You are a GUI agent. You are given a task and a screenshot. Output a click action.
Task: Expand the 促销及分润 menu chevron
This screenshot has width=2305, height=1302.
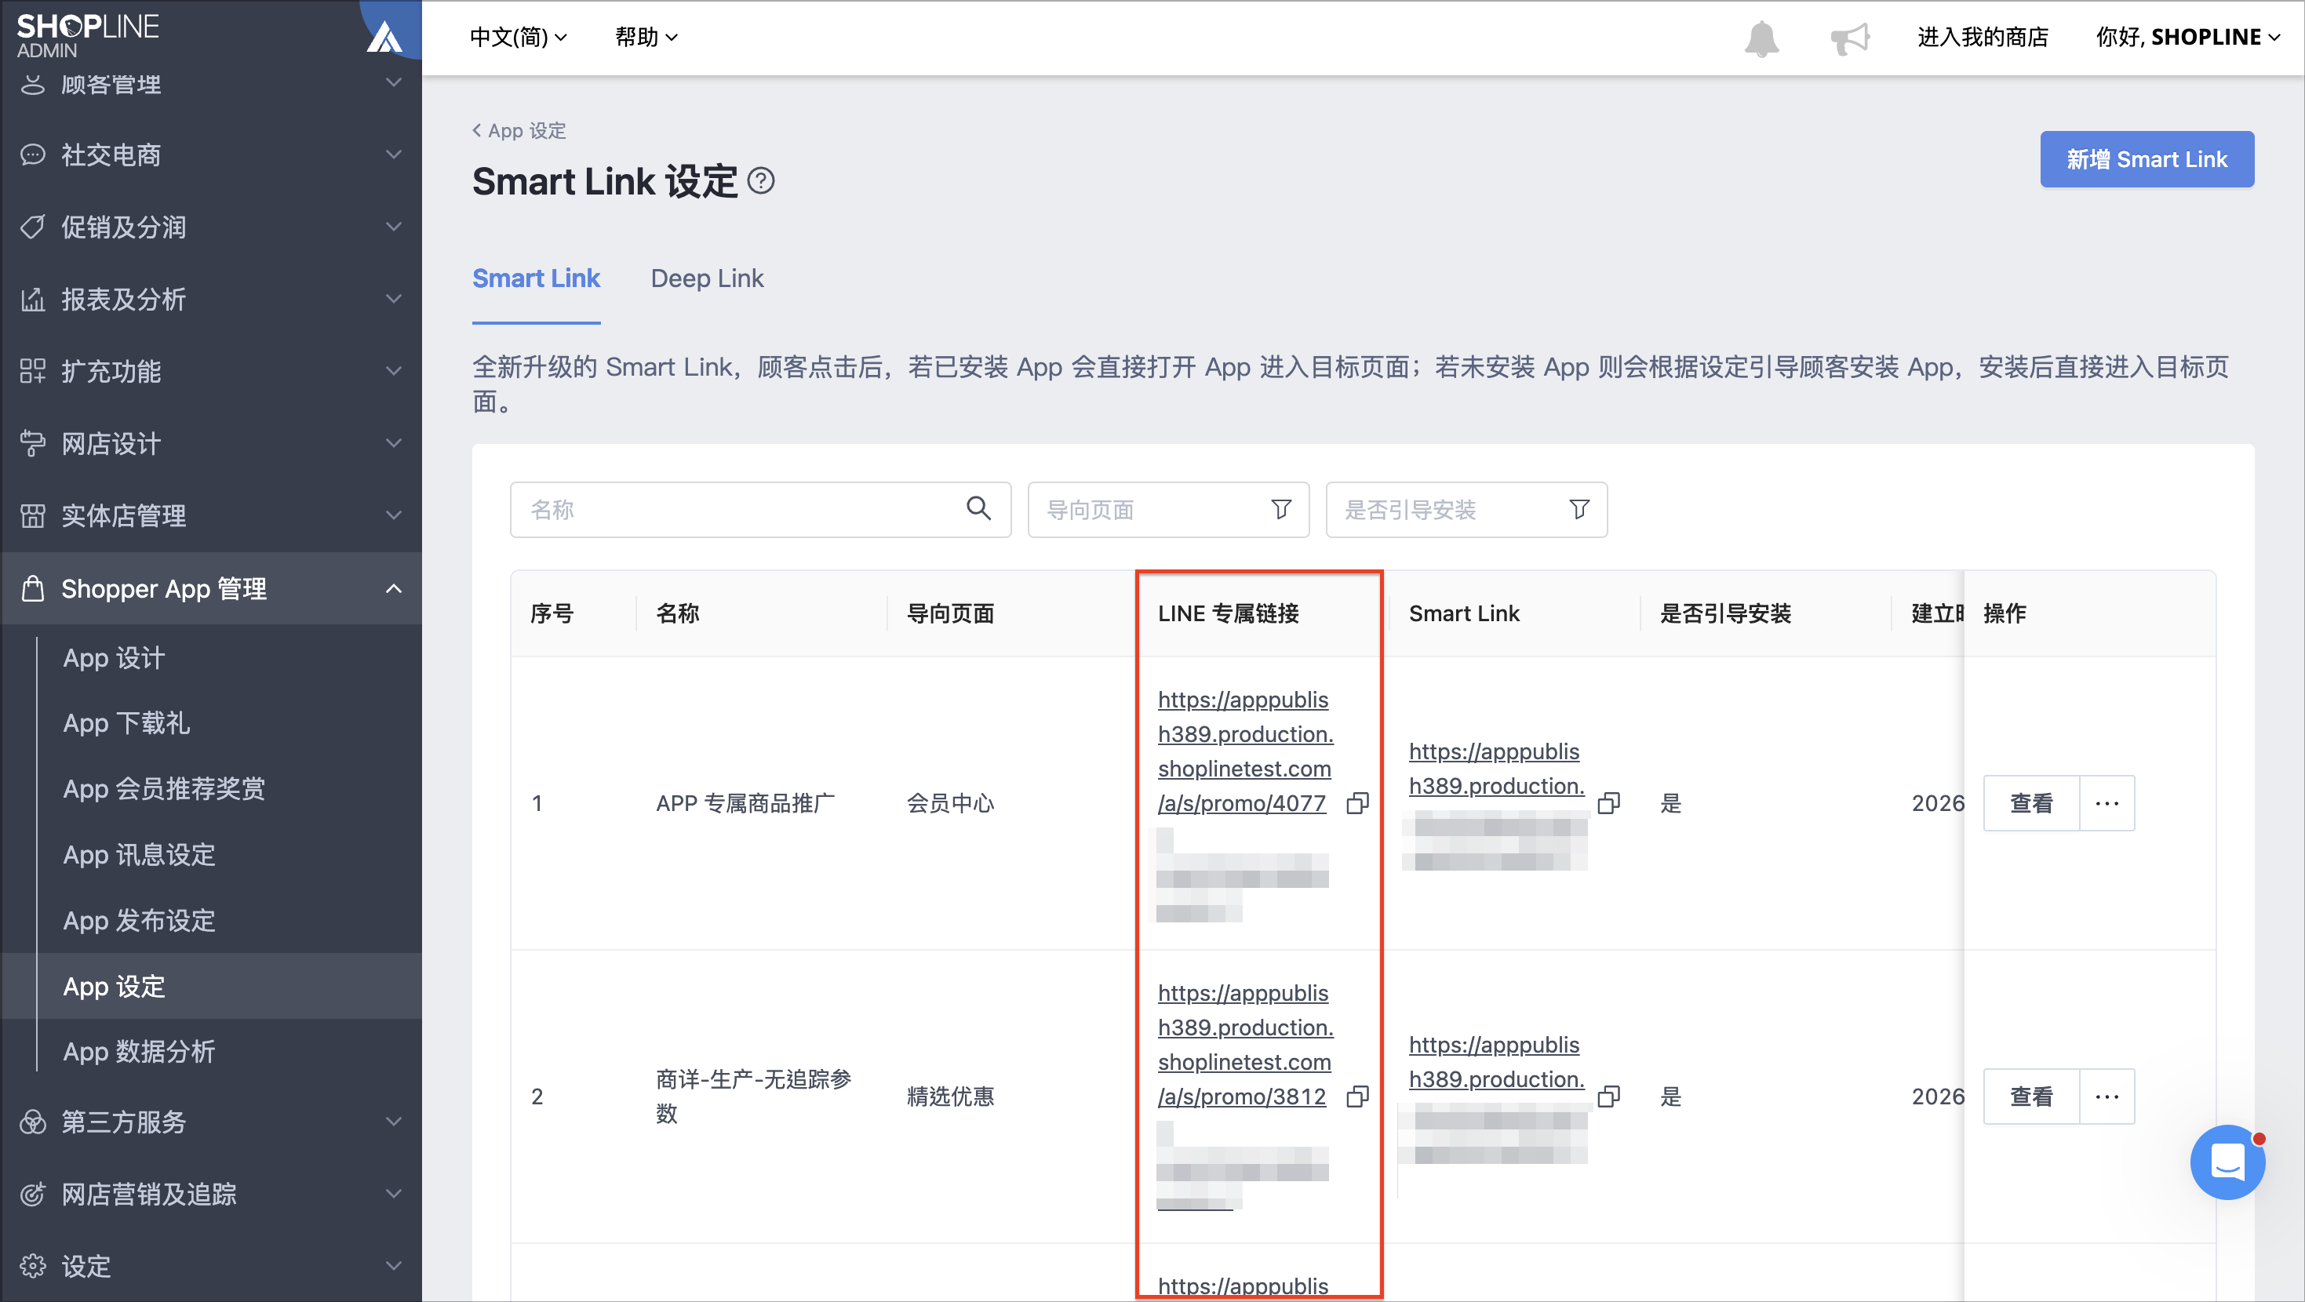394,227
